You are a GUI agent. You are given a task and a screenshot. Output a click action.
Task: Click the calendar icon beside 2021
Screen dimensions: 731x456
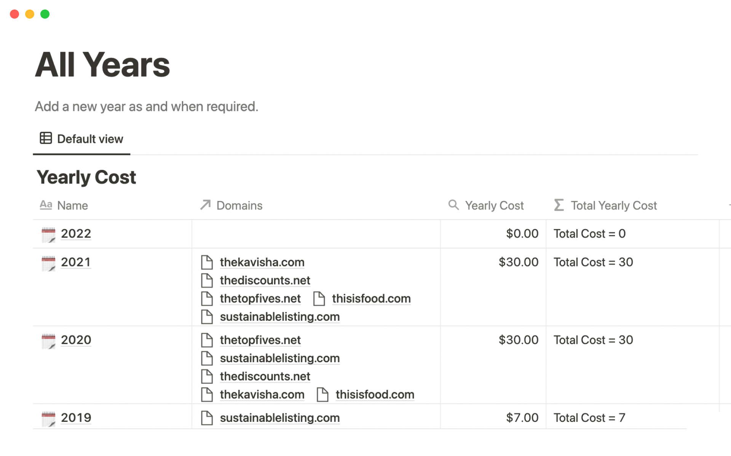click(x=48, y=263)
